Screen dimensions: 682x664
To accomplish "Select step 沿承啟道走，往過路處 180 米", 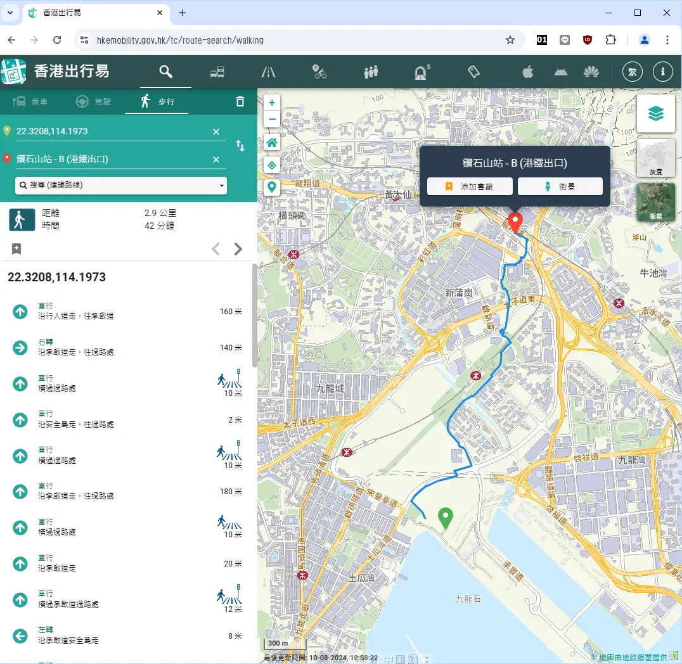I will tap(126, 492).
